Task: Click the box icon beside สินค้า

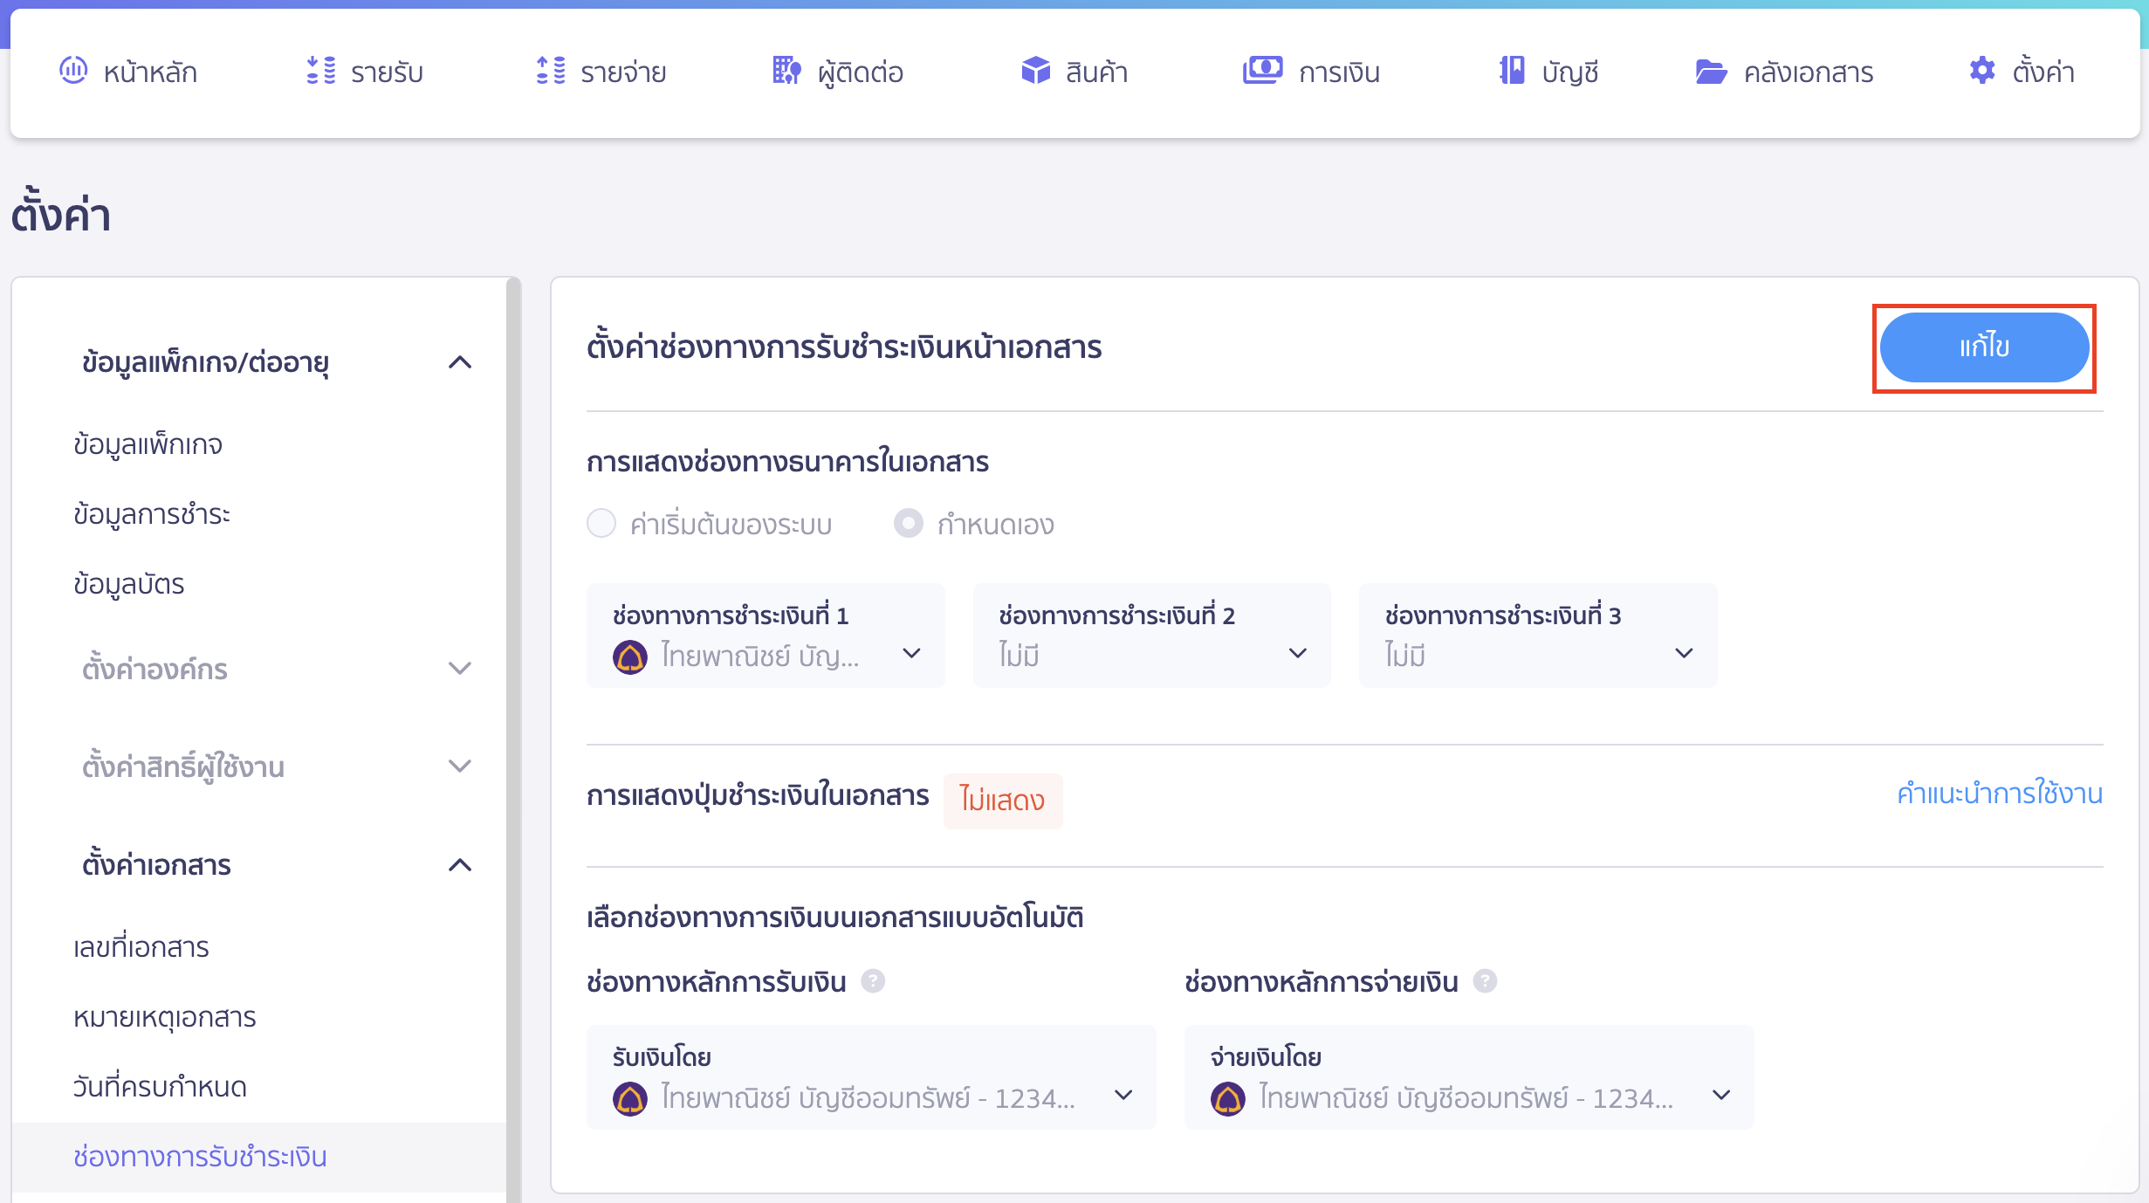Action: pyautogui.click(x=1036, y=70)
